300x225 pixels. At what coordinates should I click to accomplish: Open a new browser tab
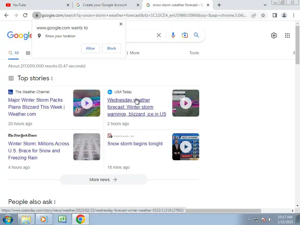click(x=219, y=5)
